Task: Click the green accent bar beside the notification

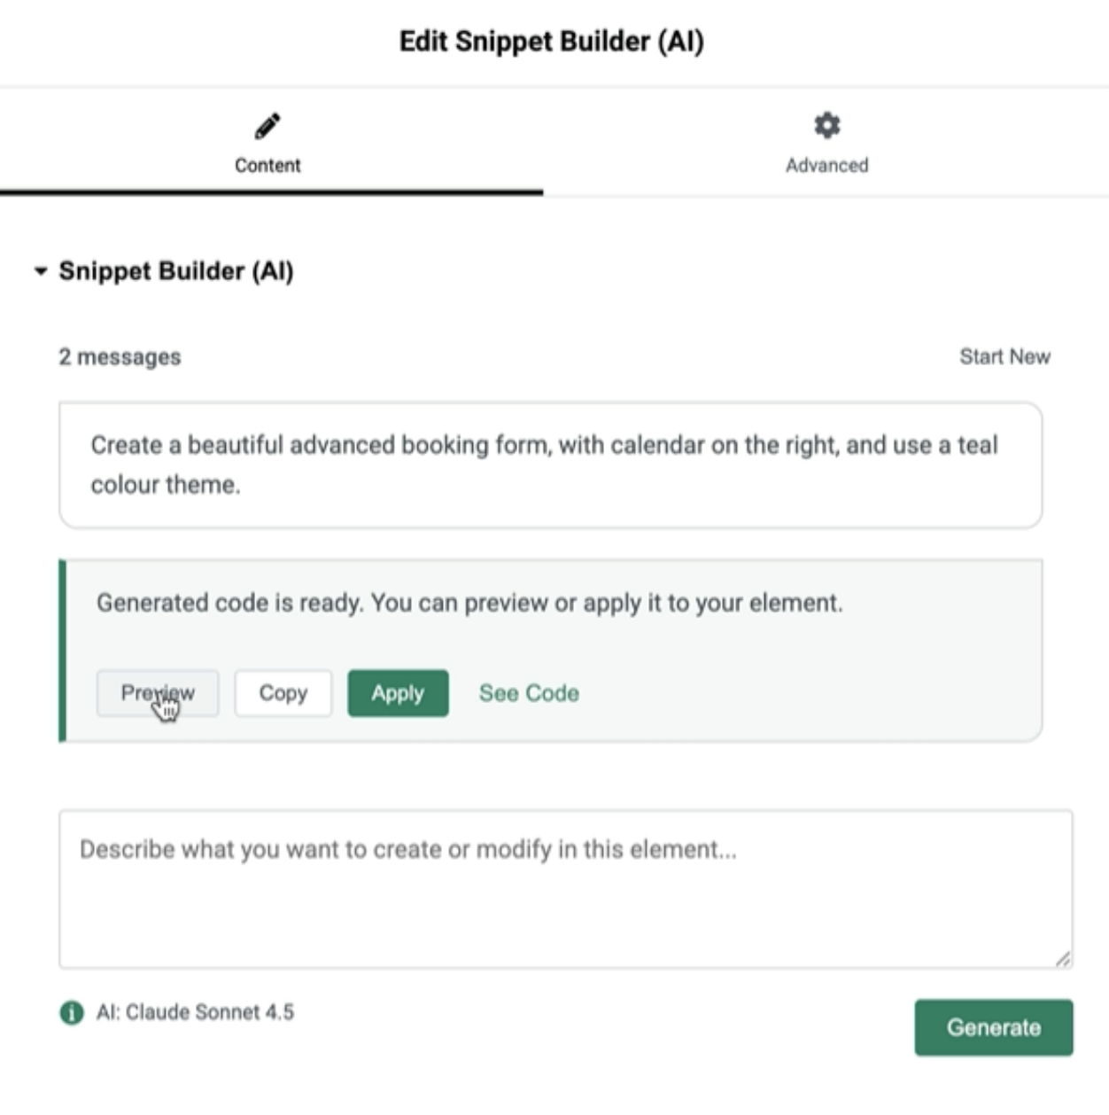Action: click(62, 647)
